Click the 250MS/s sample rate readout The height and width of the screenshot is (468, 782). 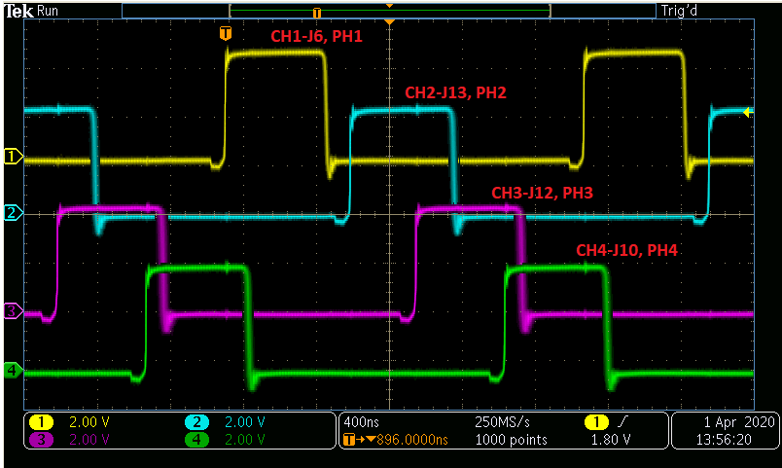coord(502,422)
